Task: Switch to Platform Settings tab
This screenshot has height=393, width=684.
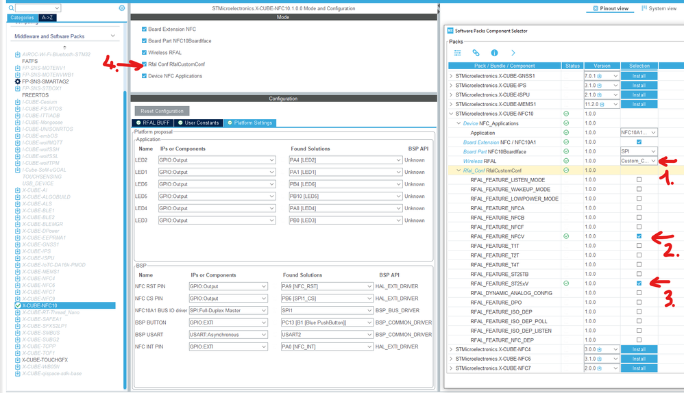Action: (x=249, y=123)
